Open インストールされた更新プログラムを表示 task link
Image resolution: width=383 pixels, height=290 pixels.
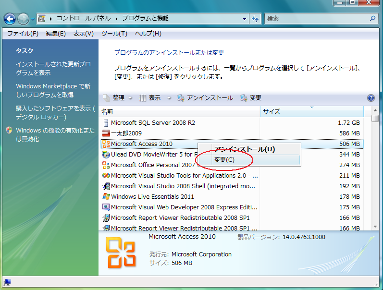coord(53,68)
